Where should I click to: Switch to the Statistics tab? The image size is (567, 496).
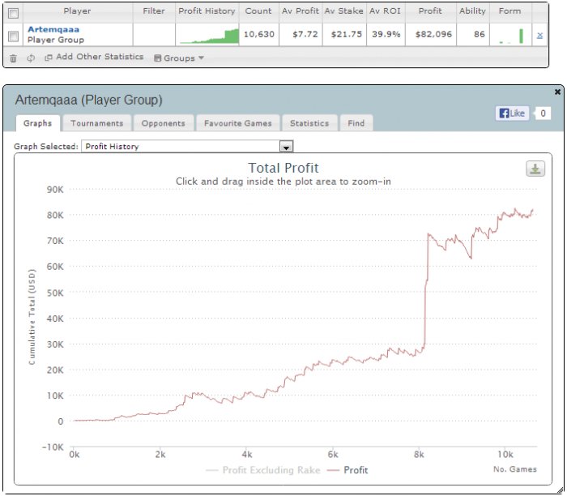pyautogui.click(x=309, y=123)
